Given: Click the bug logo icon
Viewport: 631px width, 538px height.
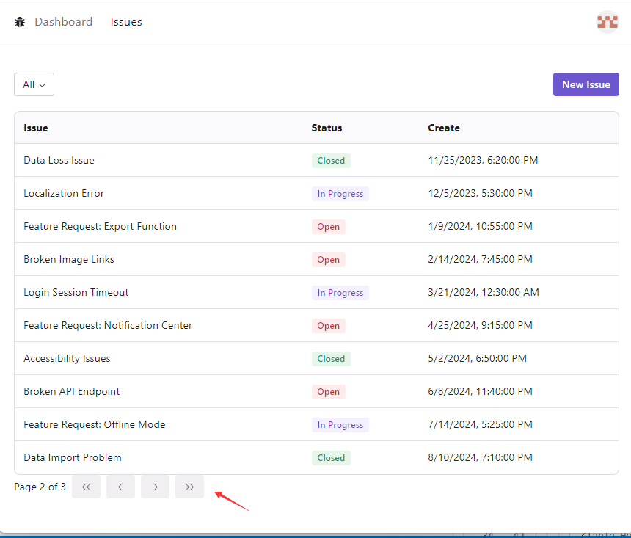Looking at the screenshot, I should pos(20,22).
